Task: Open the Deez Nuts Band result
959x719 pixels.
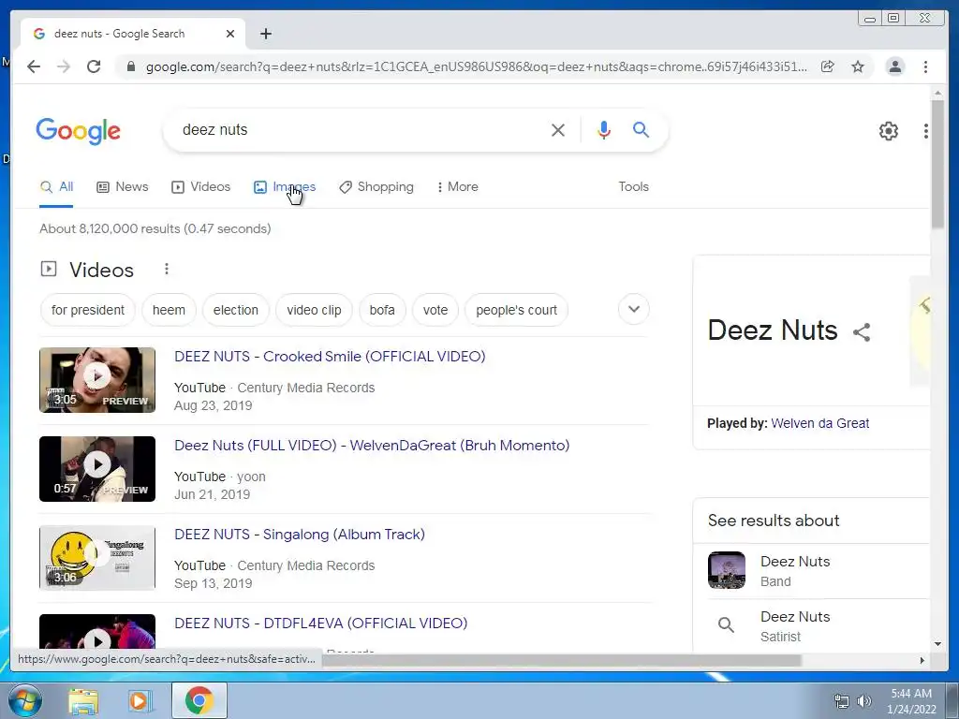Action: click(x=795, y=571)
